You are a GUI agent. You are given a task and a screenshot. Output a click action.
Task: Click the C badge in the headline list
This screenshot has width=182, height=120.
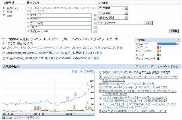point(100,87)
